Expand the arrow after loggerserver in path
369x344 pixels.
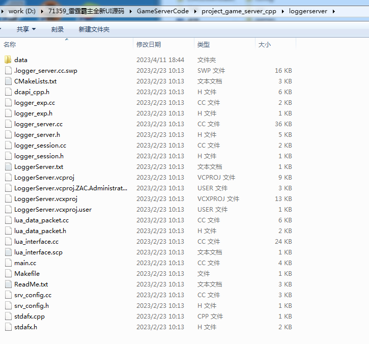(x=333, y=11)
